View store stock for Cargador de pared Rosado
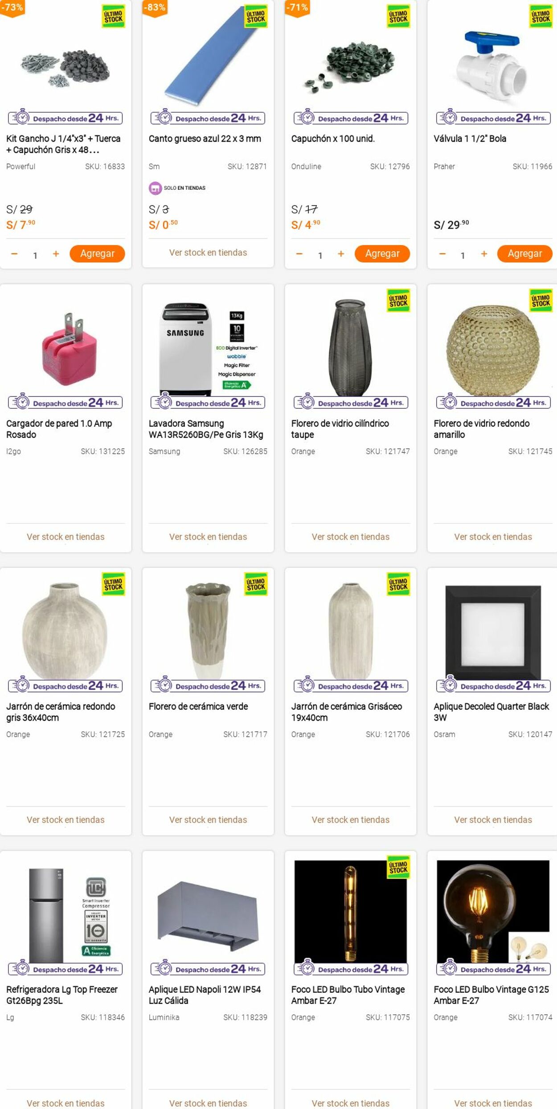This screenshot has width=557, height=1109. click(66, 537)
